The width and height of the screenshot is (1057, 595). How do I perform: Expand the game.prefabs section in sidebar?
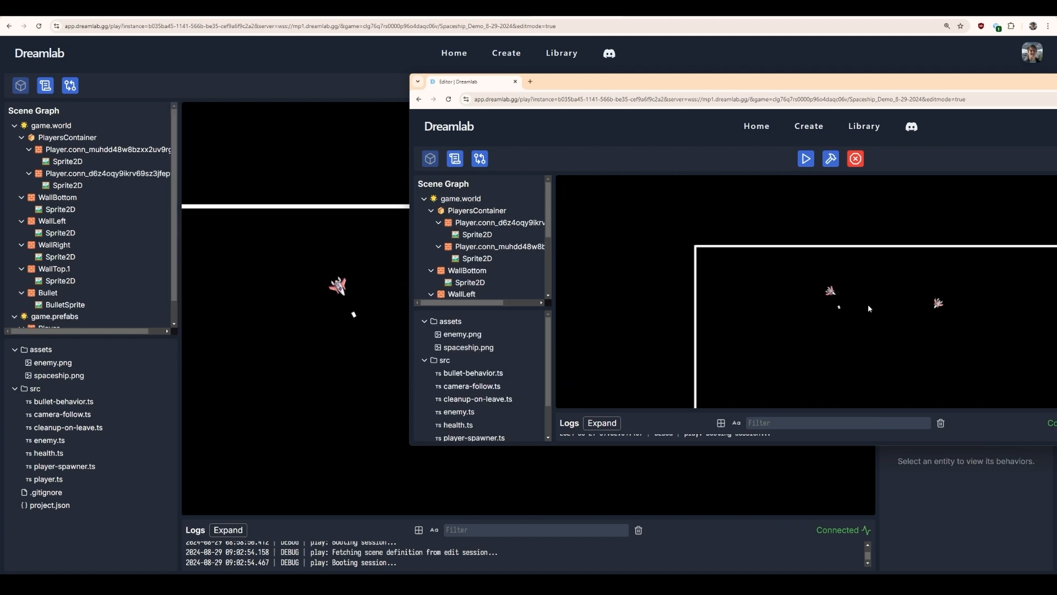13,316
